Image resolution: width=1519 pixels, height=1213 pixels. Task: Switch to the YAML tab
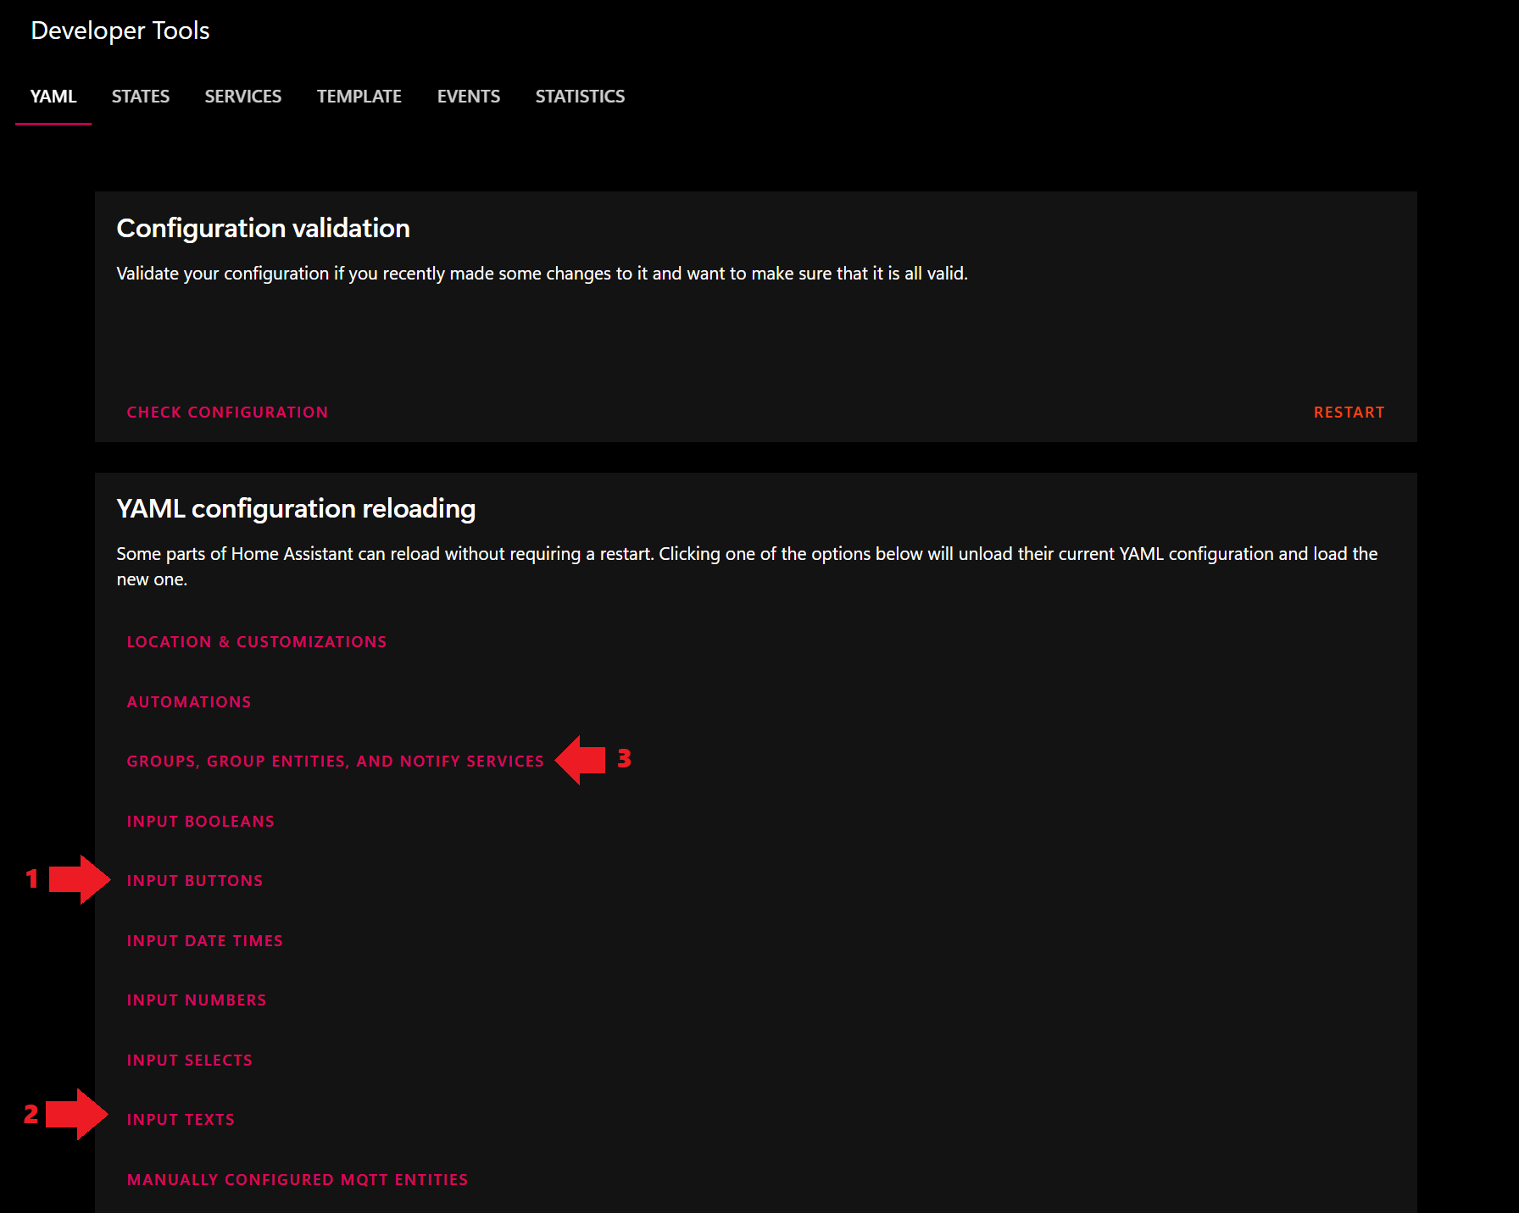53,97
